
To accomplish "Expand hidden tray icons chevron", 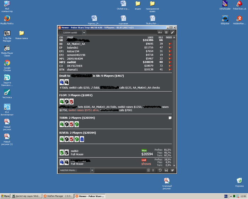I will tap(231, 196).
